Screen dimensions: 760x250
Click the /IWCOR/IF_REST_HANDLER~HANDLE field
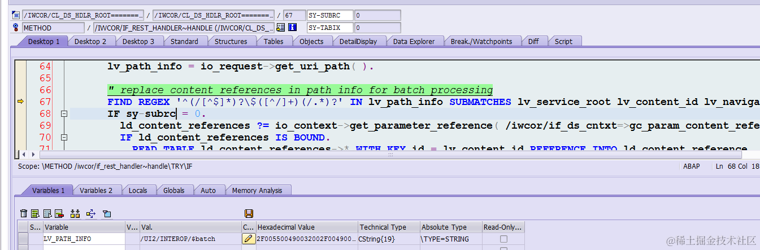(184, 28)
